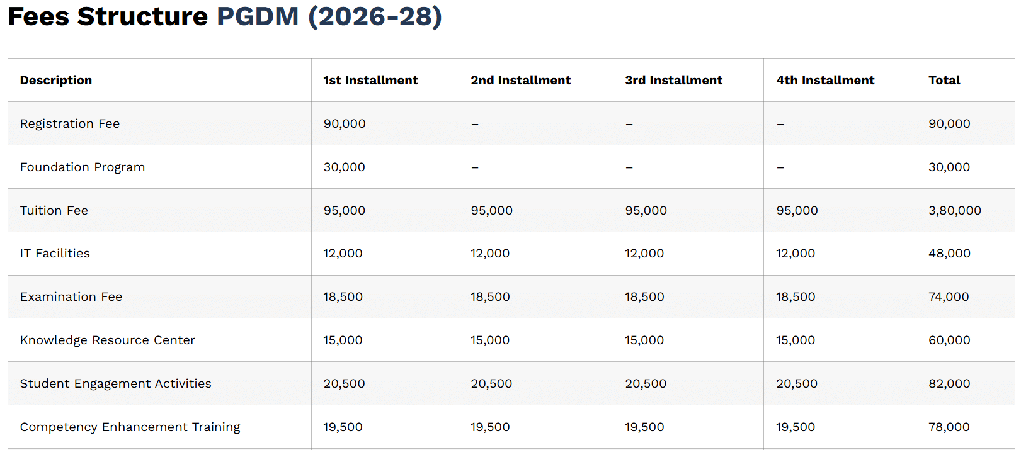Select Knowledge Resource Center total 60,000
This screenshot has width=1021, height=450.
(949, 340)
